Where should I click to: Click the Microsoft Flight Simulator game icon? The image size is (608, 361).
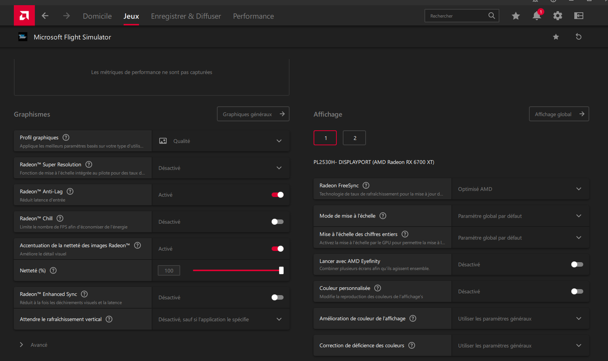point(23,37)
